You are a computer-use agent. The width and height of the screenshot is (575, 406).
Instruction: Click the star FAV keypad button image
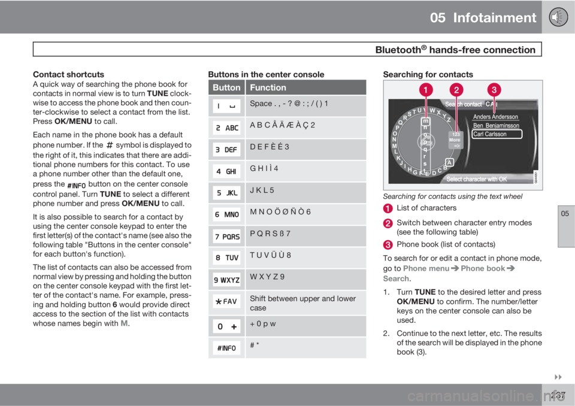226,301
